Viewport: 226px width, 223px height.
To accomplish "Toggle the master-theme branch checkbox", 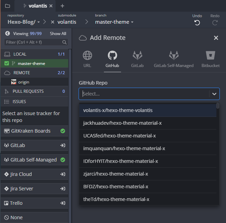I will 7,63.
